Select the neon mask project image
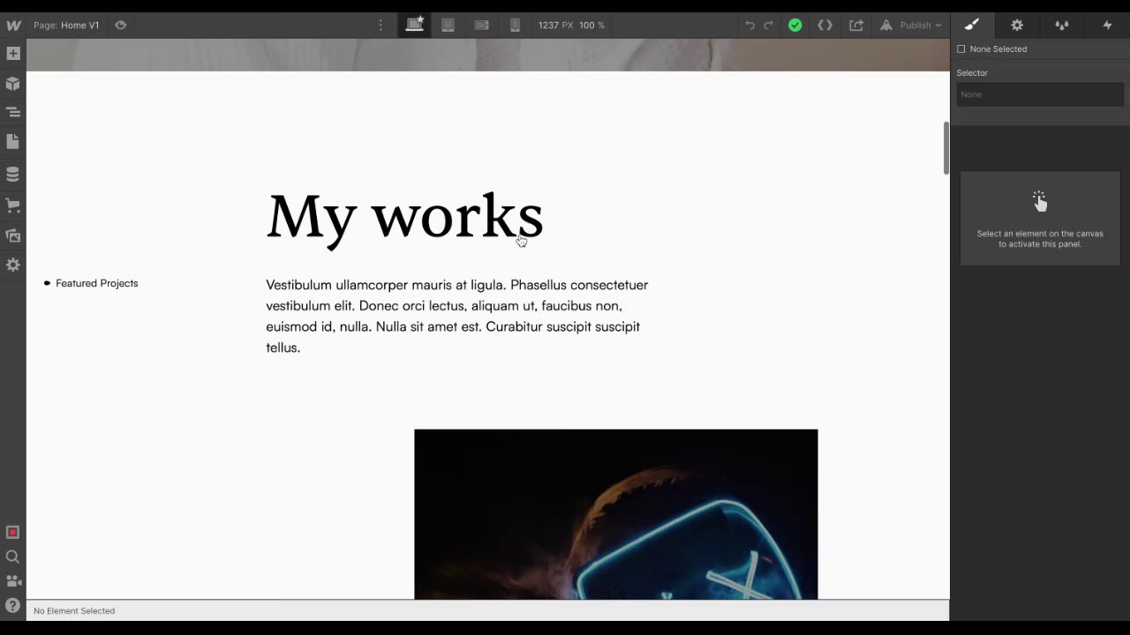 tap(616, 514)
